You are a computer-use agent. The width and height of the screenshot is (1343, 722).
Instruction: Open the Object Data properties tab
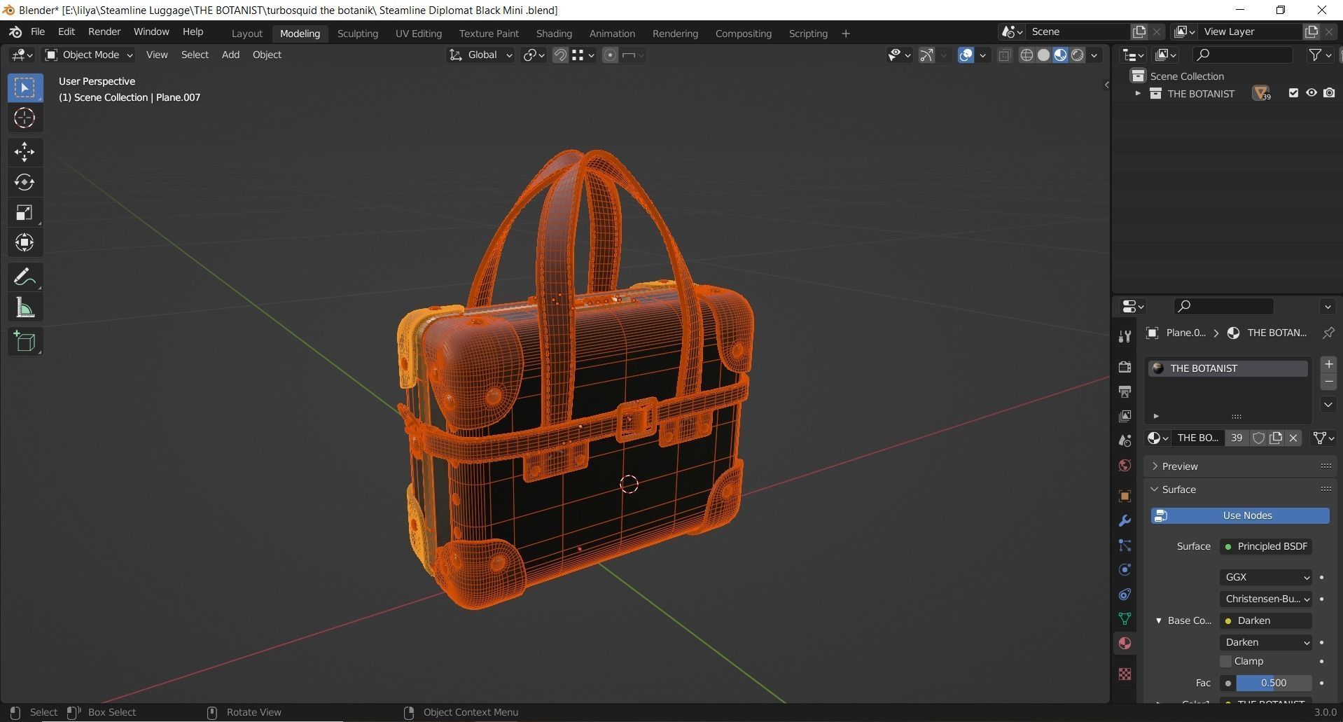[x=1125, y=619]
